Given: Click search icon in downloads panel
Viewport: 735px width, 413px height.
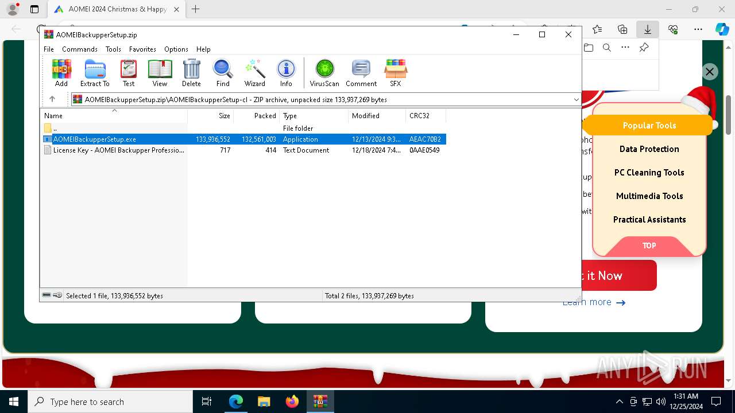Looking at the screenshot, I should point(606,48).
